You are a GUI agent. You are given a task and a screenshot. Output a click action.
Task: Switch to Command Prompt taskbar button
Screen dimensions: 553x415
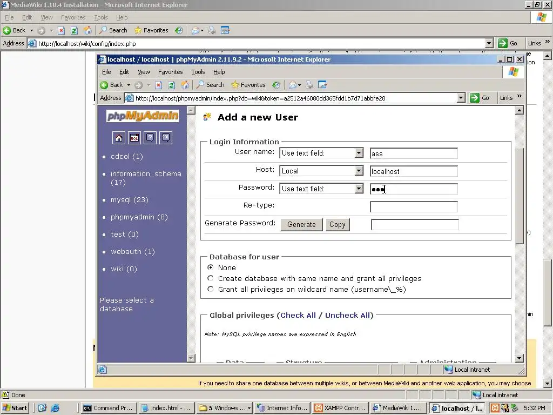click(108, 408)
